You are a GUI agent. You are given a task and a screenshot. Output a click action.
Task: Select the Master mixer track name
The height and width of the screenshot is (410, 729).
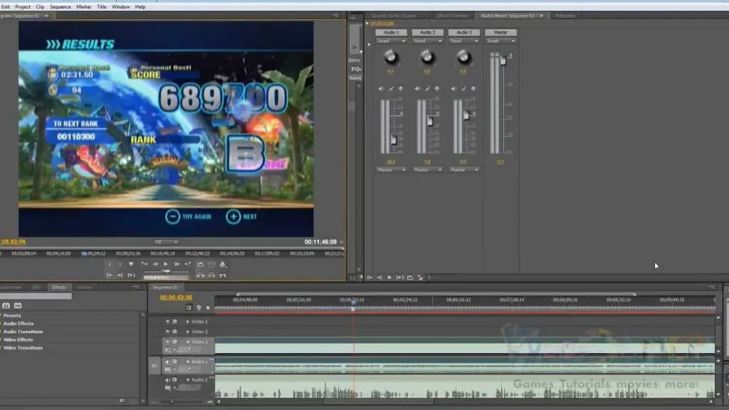(500, 32)
